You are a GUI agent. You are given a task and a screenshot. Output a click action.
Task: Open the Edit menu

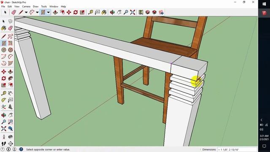[x=10, y=6]
